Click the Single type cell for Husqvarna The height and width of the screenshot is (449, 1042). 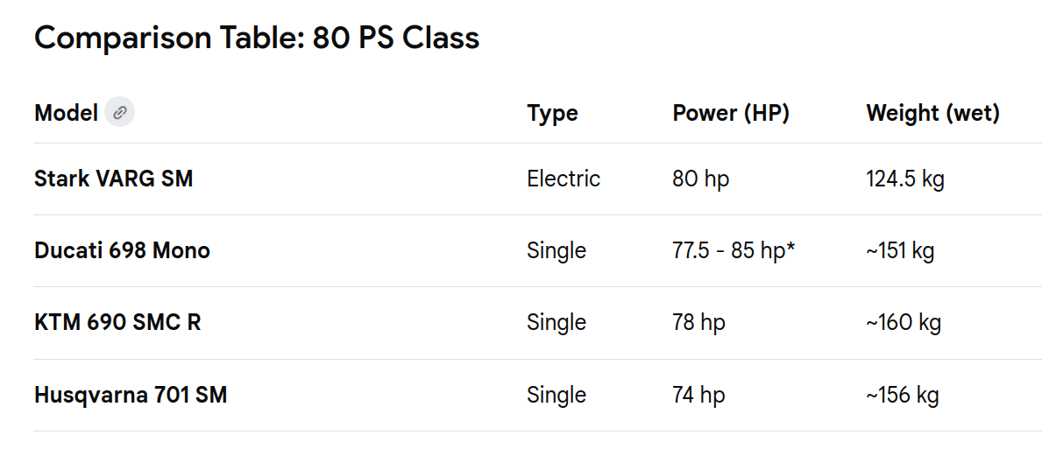[556, 395]
